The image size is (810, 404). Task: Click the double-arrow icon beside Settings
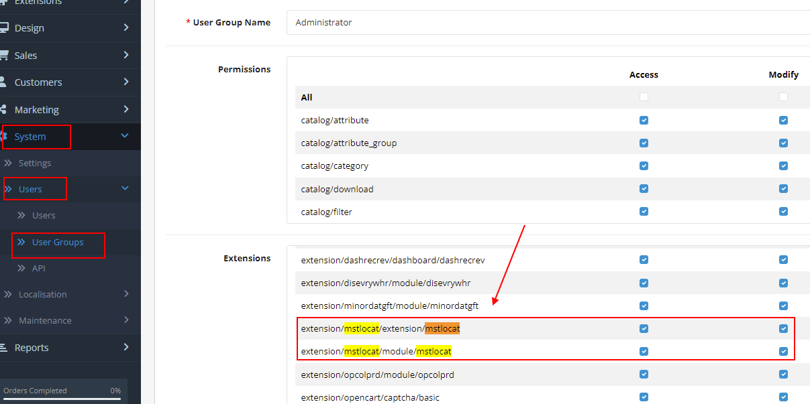point(8,163)
